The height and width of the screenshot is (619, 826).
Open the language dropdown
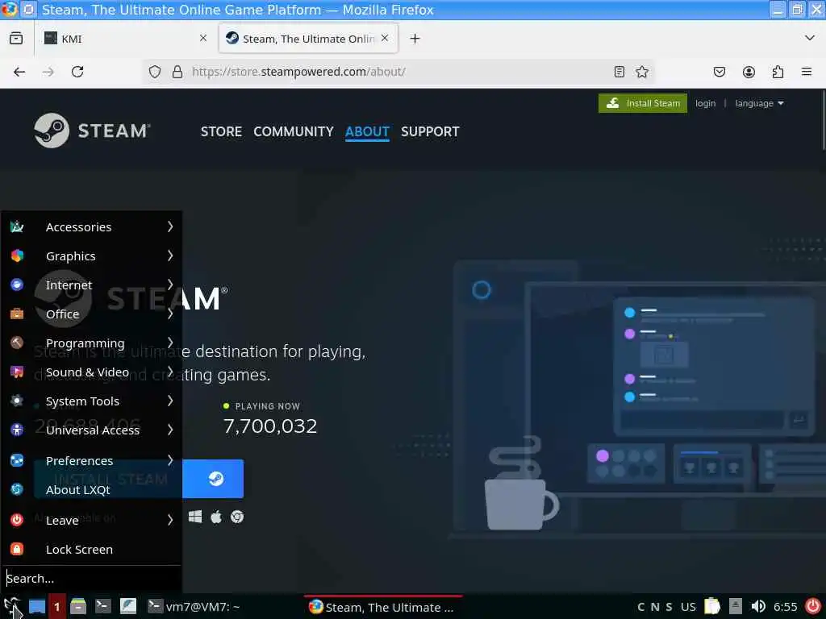(759, 103)
